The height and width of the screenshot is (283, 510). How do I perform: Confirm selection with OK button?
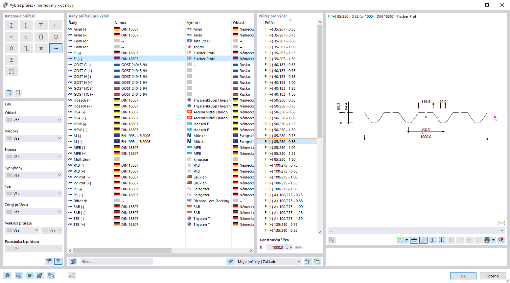coord(463,276)
